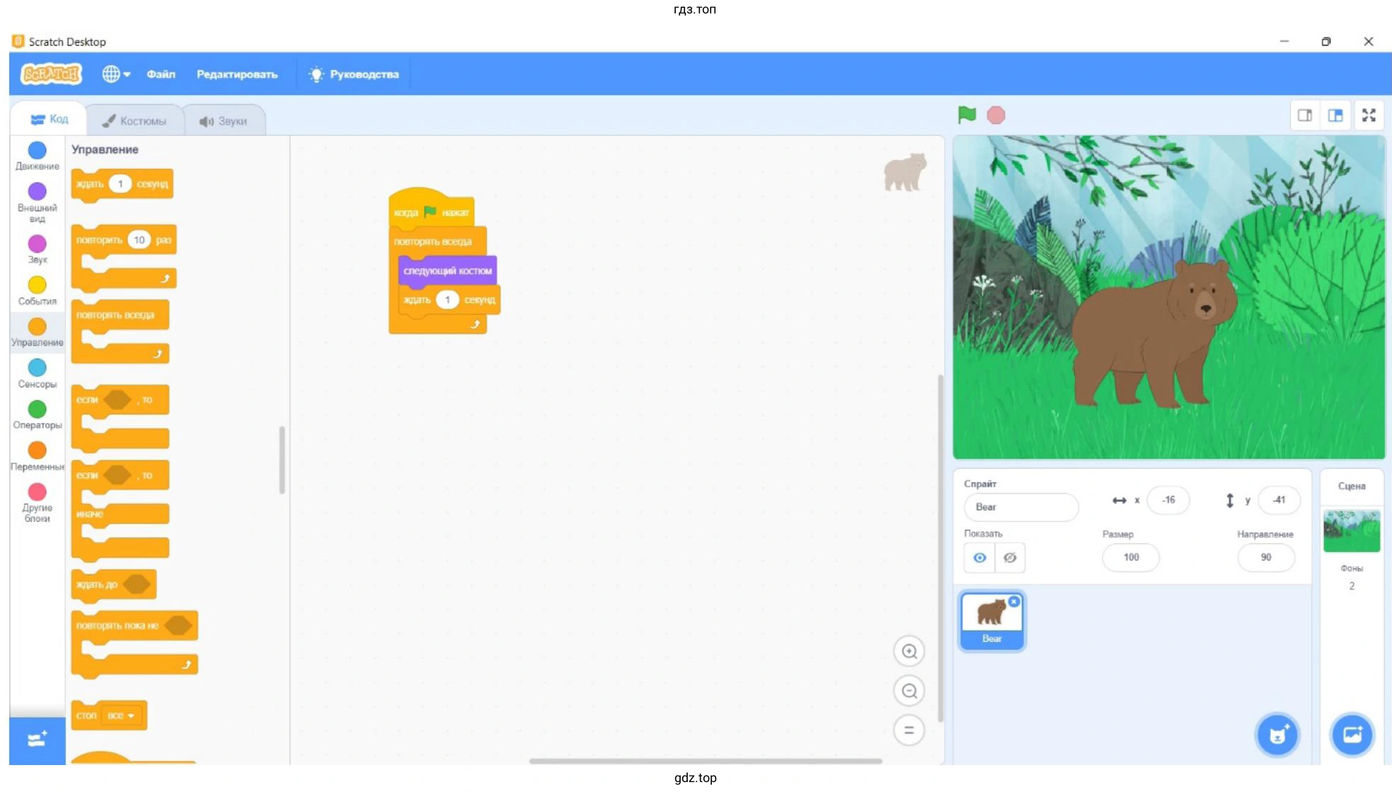
Task: Reset workspace zoom with equals icon
Action: tap(909, 730)
